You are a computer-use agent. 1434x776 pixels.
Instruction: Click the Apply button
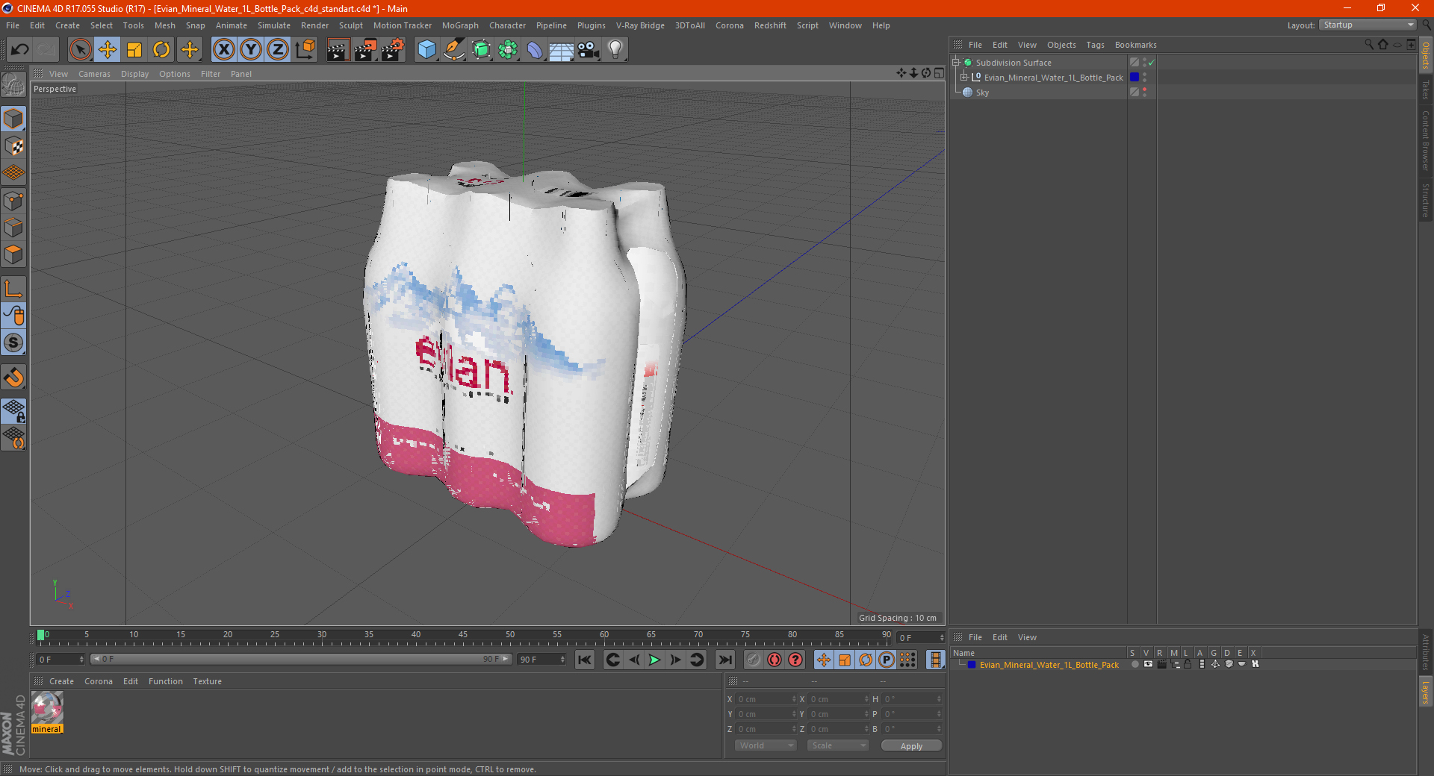tap(911, 745)
